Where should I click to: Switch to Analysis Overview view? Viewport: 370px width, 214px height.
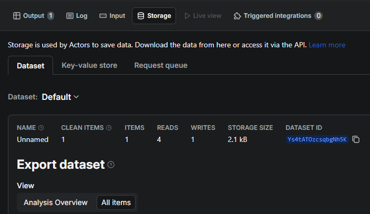pyautogui.click(x=56, y=202)
